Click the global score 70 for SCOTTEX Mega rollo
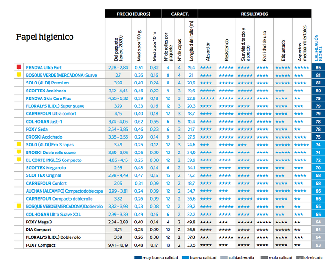 pyautogui.click(x=318, y=168)
